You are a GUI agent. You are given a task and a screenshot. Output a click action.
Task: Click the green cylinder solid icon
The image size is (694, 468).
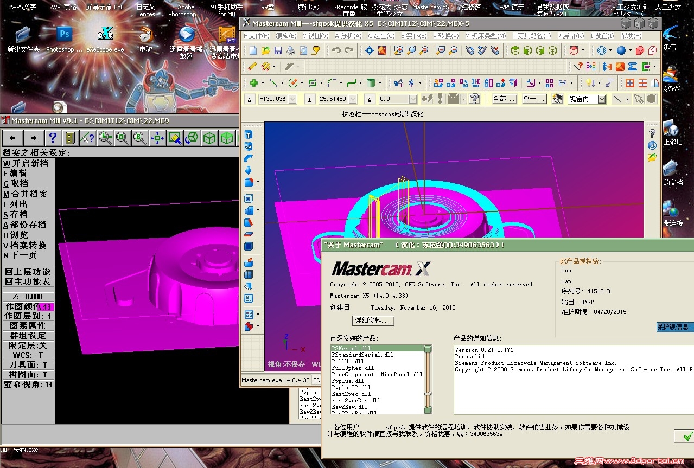371,83
